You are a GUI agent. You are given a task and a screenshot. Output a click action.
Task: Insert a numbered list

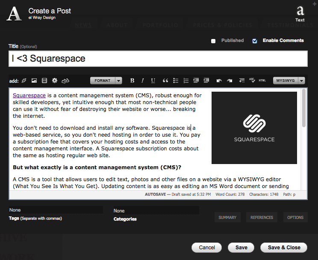[x=186, y=81]
